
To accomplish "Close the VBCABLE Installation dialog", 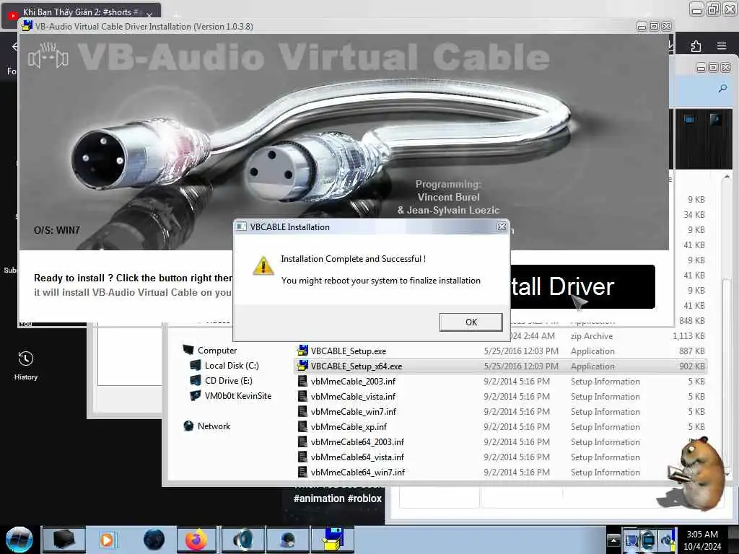I will [x=502, y=227].
